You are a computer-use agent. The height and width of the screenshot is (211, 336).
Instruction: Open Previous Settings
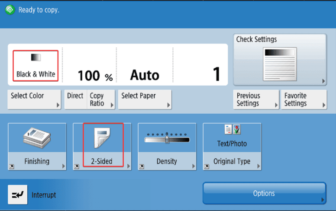256,99
